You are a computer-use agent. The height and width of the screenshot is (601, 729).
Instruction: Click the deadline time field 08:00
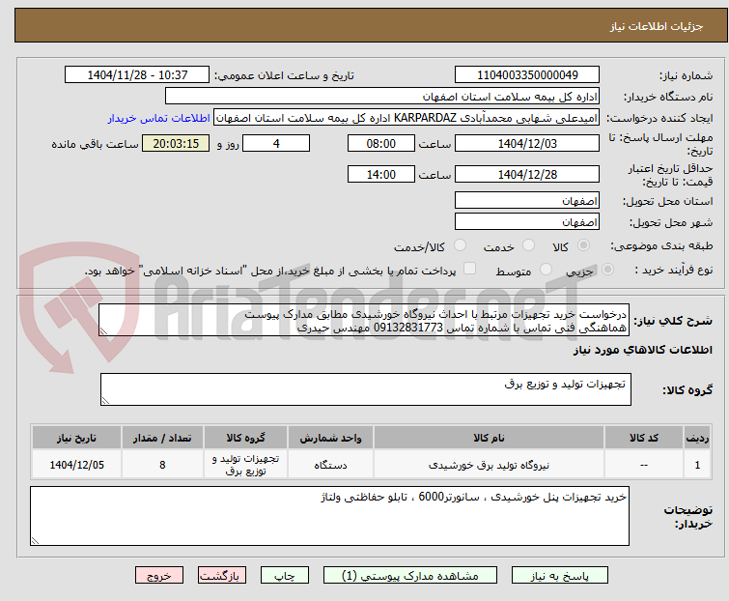[380, 143]
